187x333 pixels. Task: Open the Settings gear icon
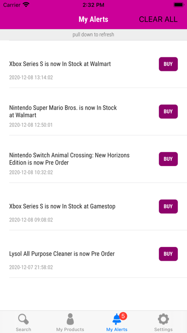click(163, 319)
